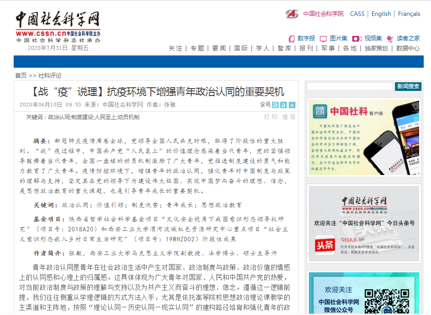The image size is (431, 315).
Task: Click the 视频集 video camera icon
Action: (x=357, y=39)
